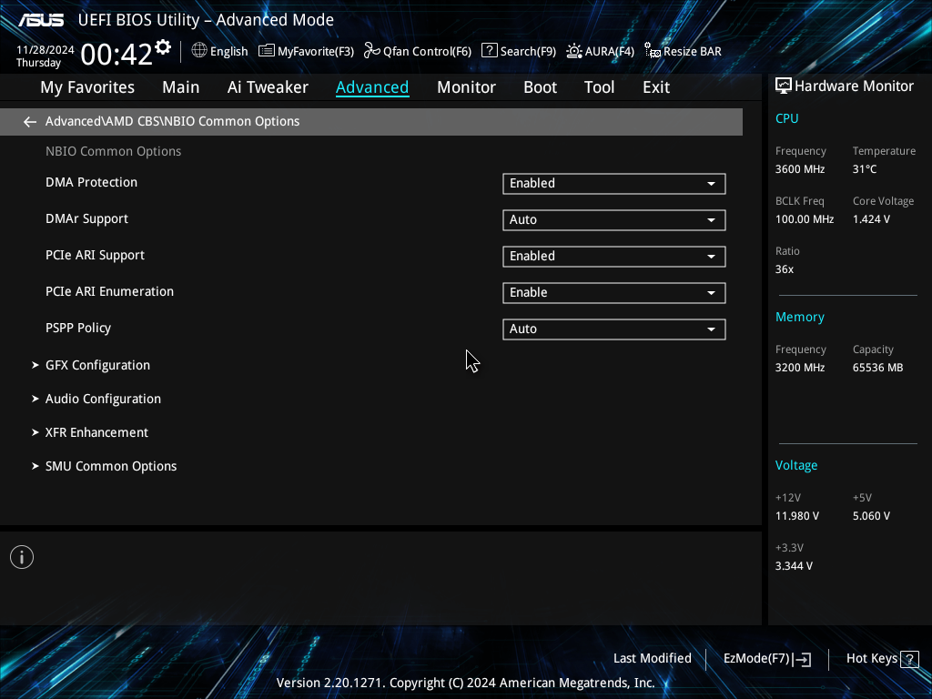Launch Qfan Control(F6) fan tool
Image resolution: width=932 pixels, height=699 pixels.
coord(417,52)
